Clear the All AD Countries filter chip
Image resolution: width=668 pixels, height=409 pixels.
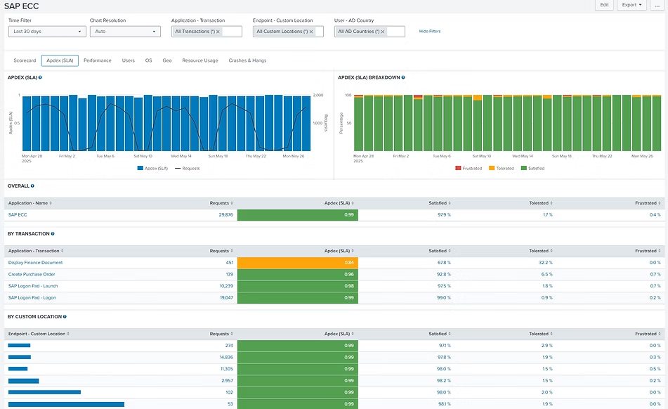pos(383,32)
